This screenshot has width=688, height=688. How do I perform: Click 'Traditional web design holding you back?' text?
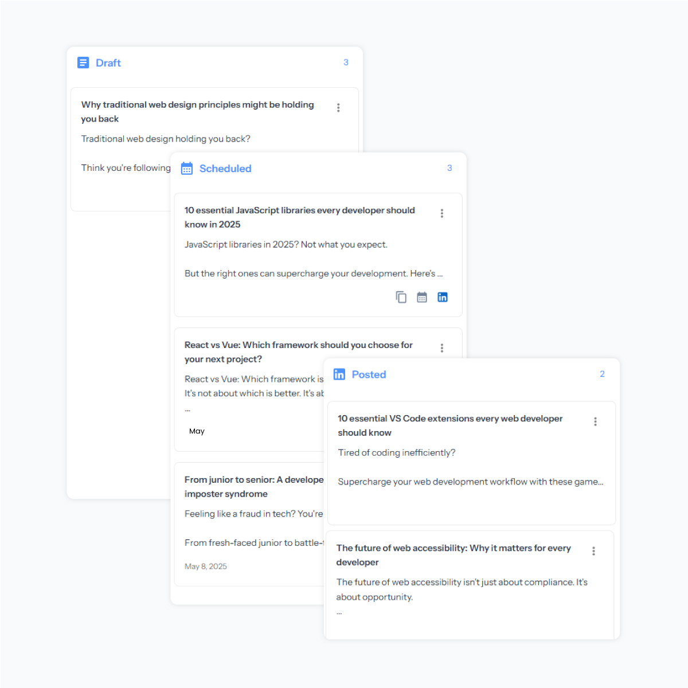(x=166, y=139)
